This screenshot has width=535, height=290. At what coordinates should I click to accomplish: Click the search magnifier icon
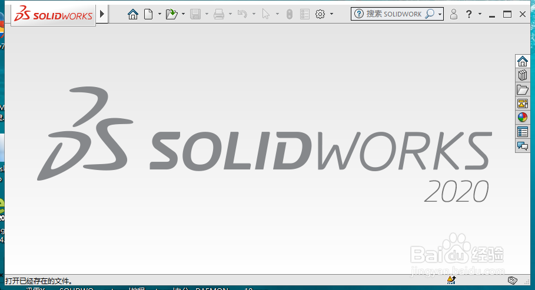[x=430, y=14]
